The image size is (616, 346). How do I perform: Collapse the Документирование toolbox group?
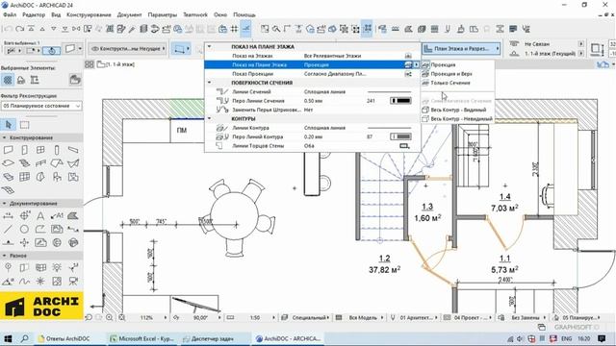4,203
